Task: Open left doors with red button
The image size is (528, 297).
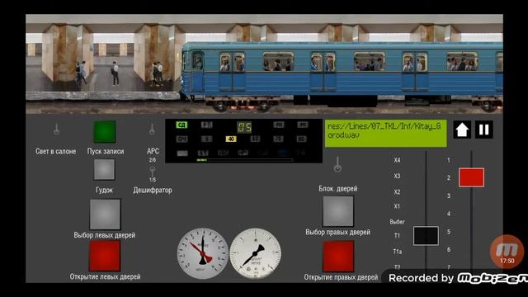Action: pyautogui.click(x=105, y=256)
